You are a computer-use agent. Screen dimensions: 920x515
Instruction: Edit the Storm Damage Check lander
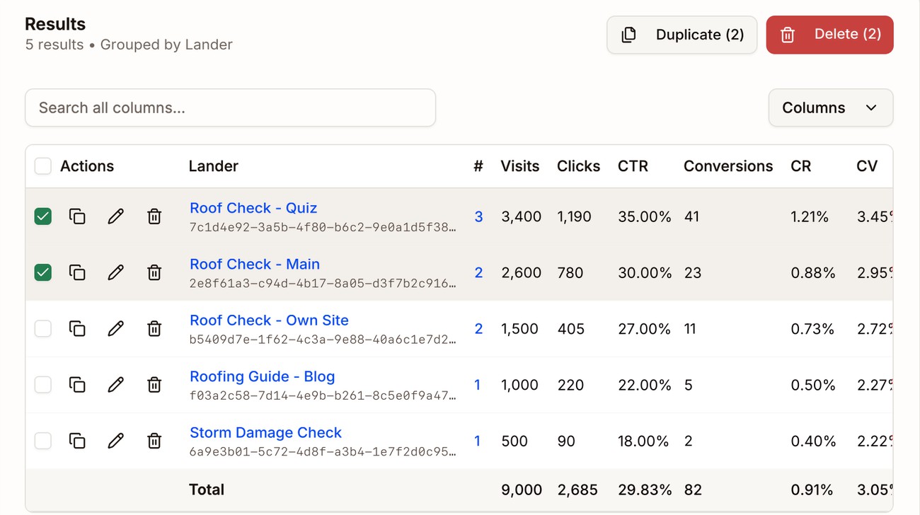115,441
